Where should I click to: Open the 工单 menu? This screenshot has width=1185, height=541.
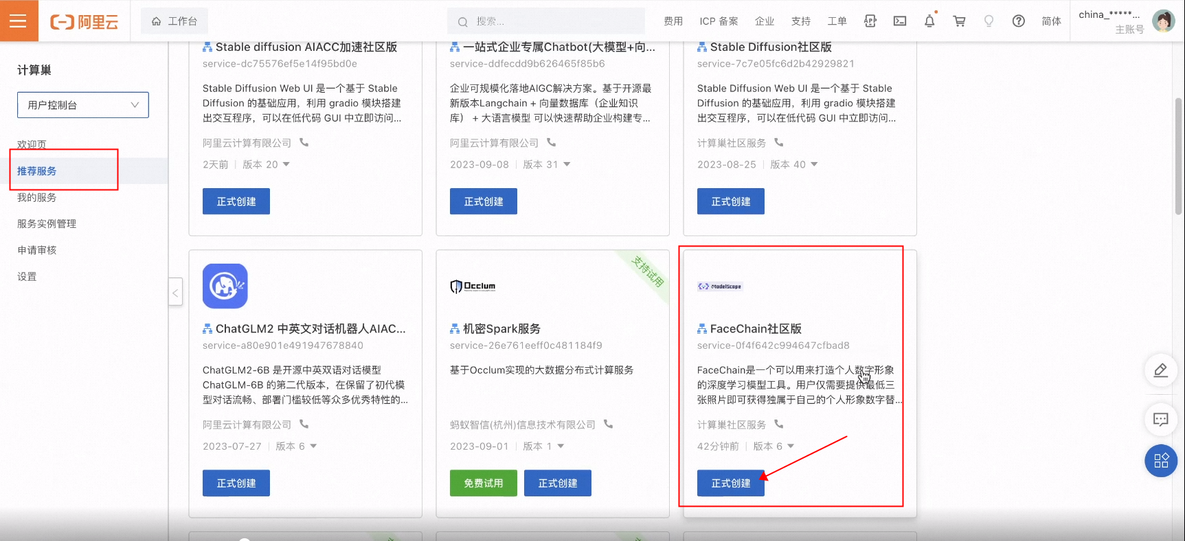(x=837, y=21)
